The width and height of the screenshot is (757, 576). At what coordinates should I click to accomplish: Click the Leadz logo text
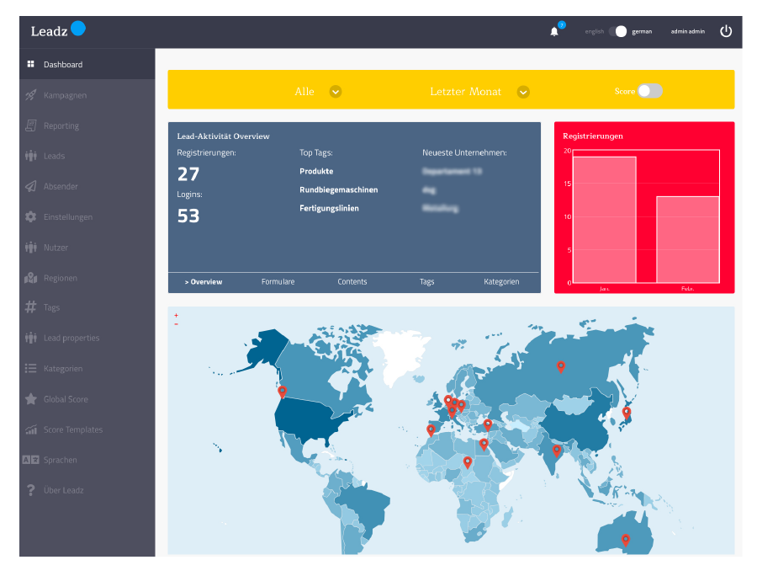click(x=50, y=31)
